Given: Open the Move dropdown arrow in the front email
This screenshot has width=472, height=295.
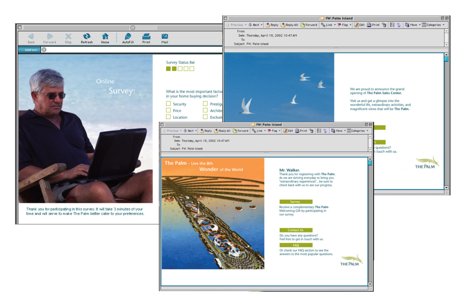Looking at the screenshot, I should pos(345,131).
